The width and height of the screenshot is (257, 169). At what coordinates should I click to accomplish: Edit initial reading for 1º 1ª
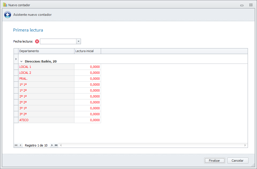point(87,84)
